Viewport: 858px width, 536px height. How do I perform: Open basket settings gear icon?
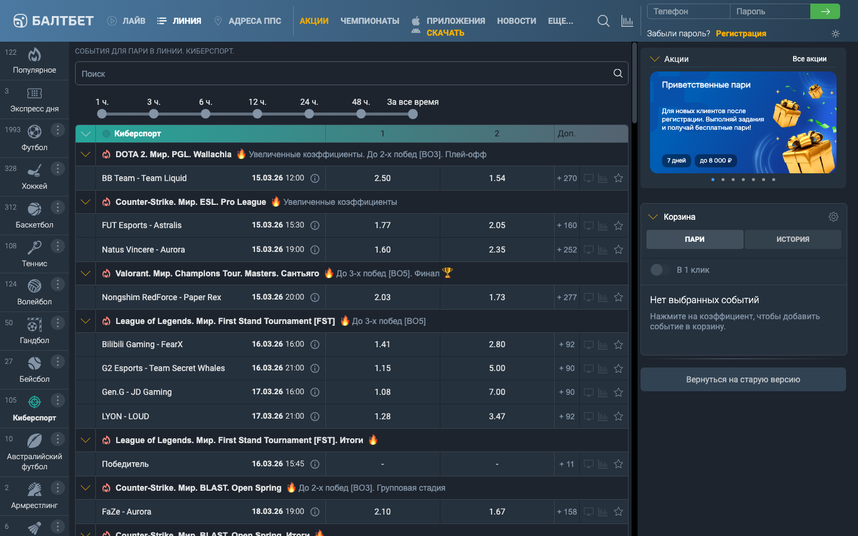coord(833,217)
